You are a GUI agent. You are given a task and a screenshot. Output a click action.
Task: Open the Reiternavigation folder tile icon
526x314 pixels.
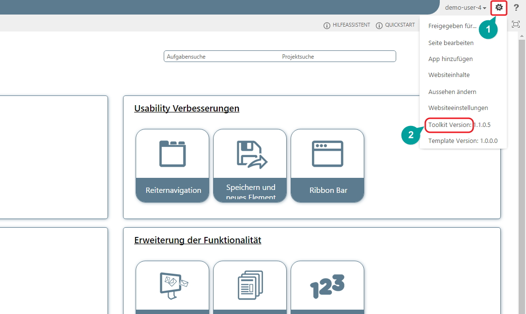(x=172, y=154)
